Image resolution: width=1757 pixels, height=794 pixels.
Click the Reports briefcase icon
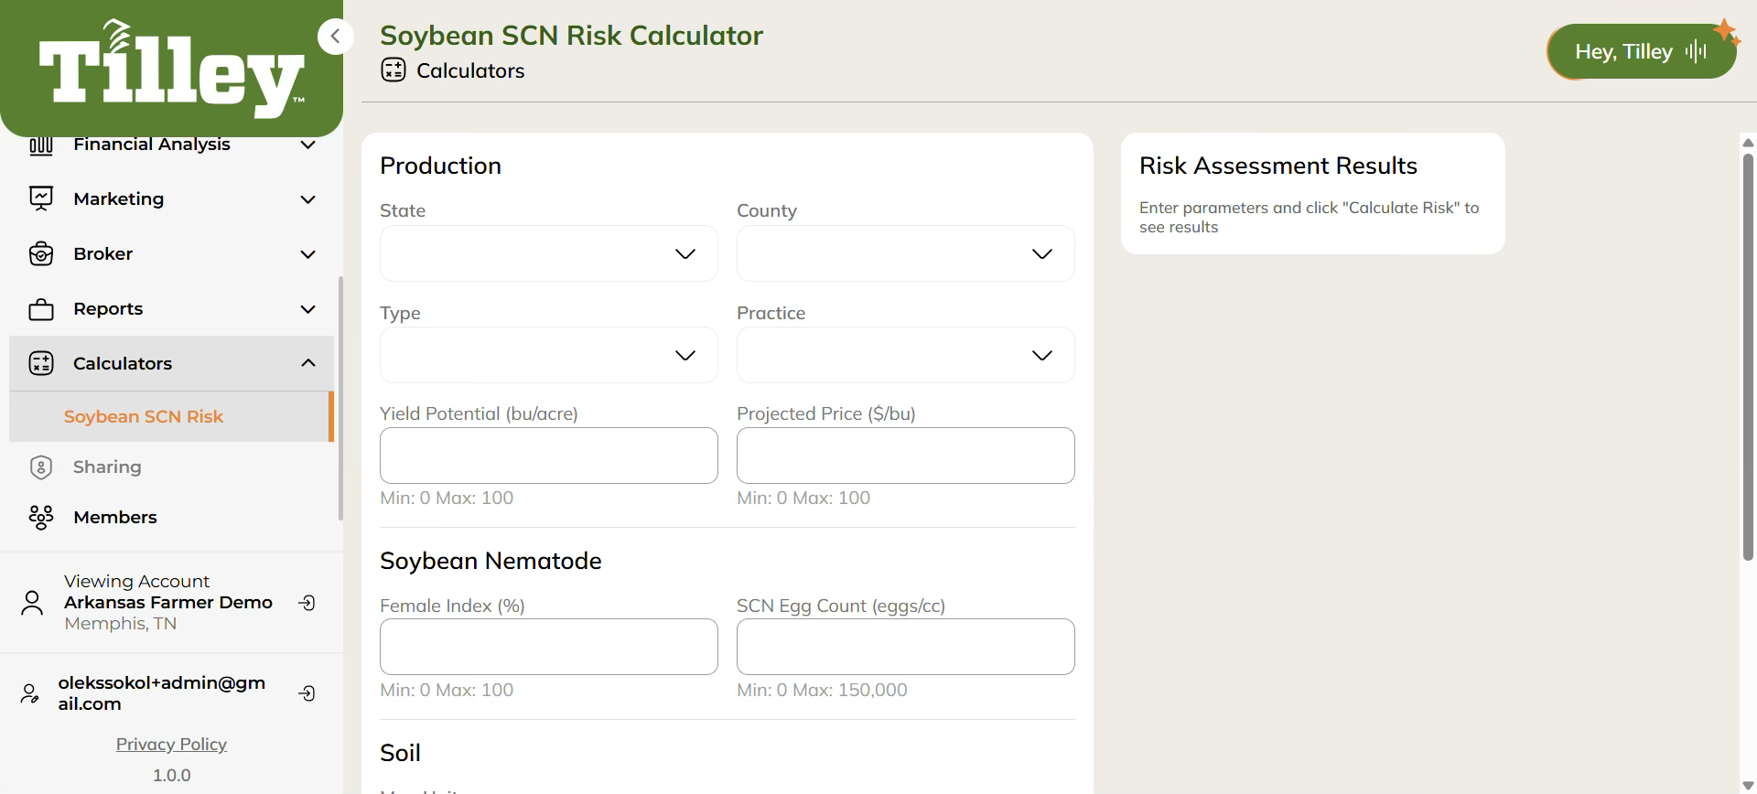pos(41,309)
